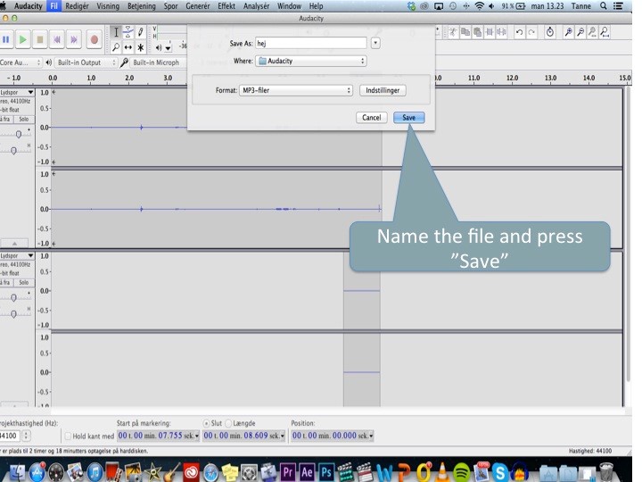Open the Core Audio host dropdown
This screenshot has height=482, width=642.
coord(21,62)
